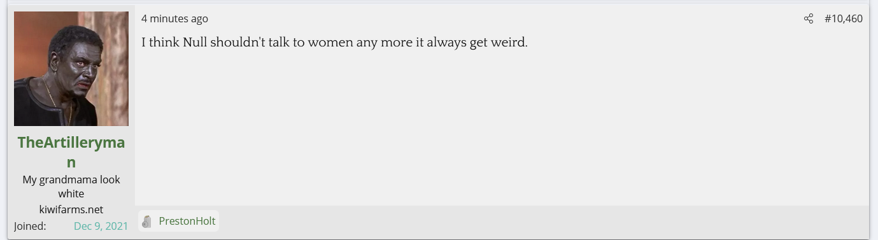
Task: Click the reaction icon next to PrestonHolt
Action: coord(146,222)
